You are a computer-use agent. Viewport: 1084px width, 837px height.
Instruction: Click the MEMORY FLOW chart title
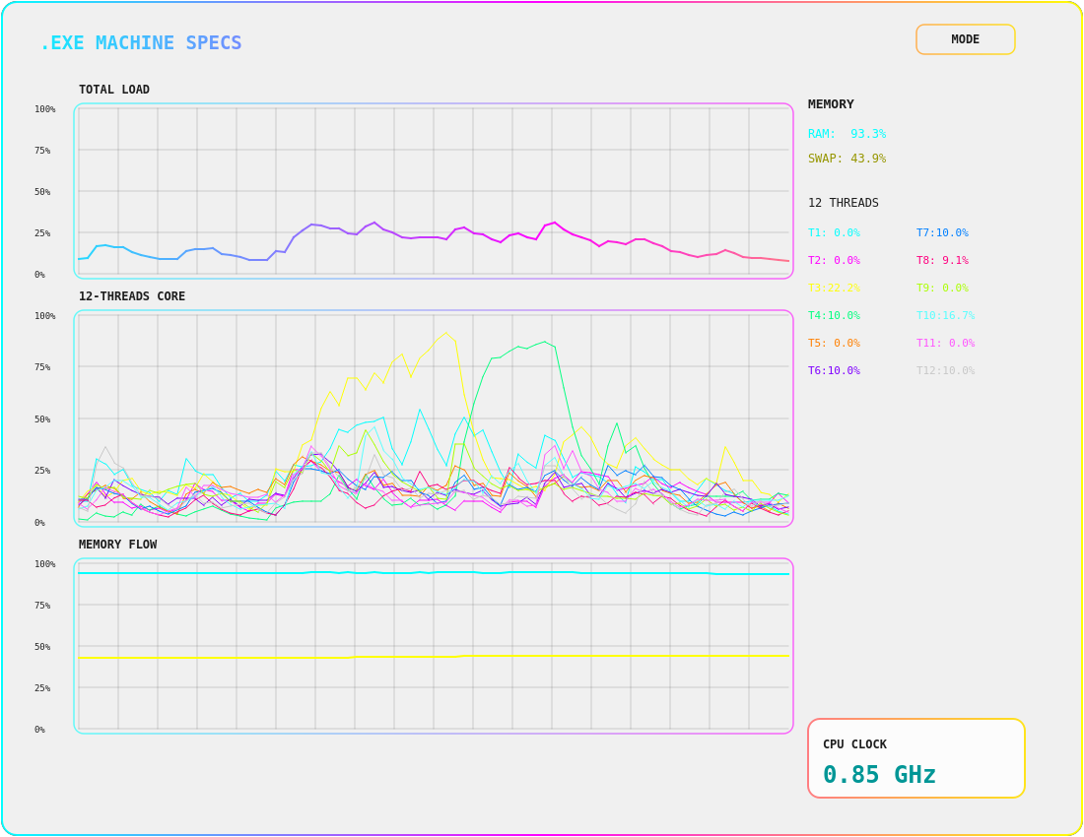click(x=117, y=545)
